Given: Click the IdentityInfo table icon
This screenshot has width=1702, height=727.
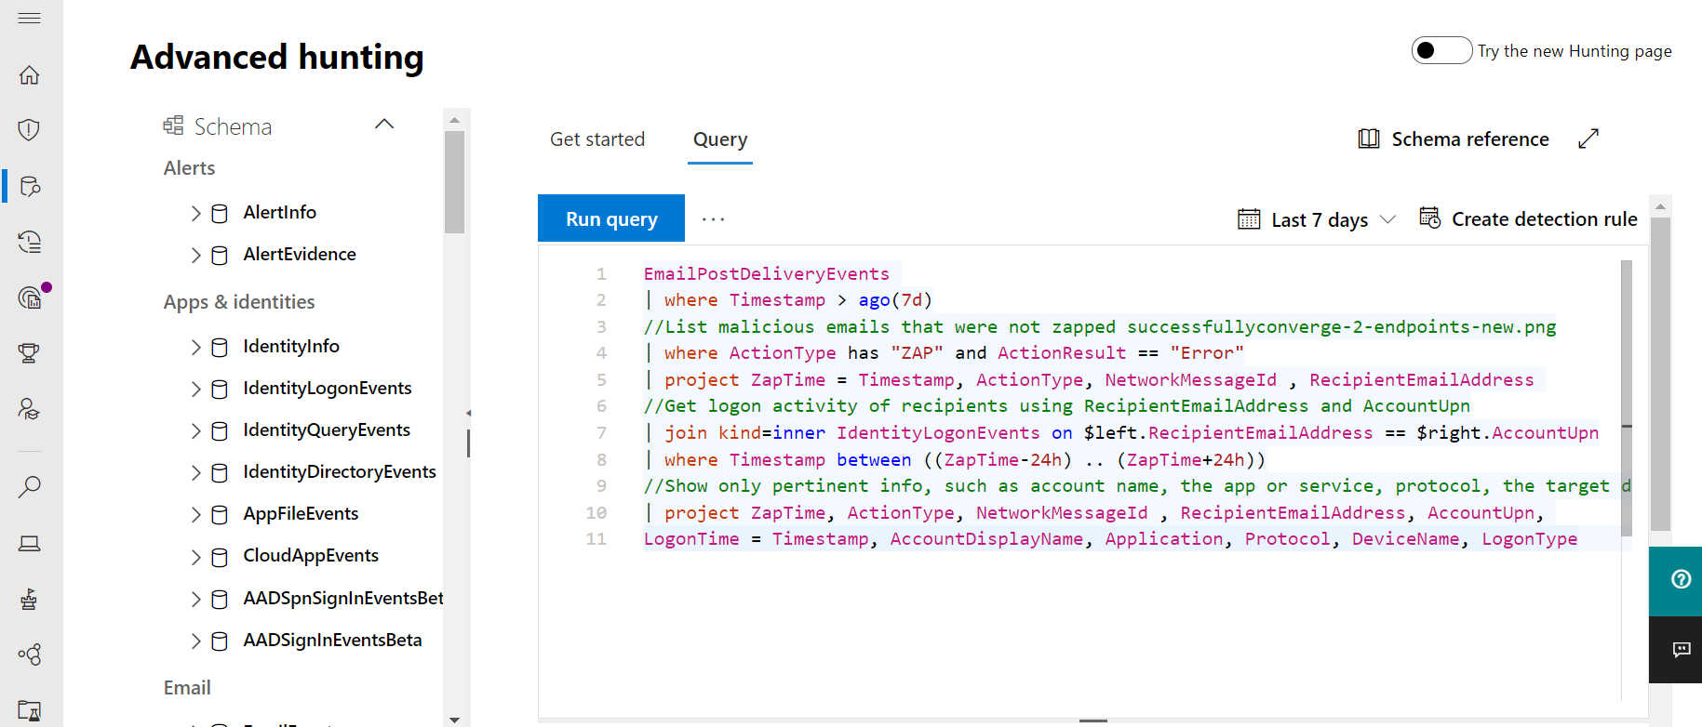Looking at the screenshot, I should click(220, 348).
